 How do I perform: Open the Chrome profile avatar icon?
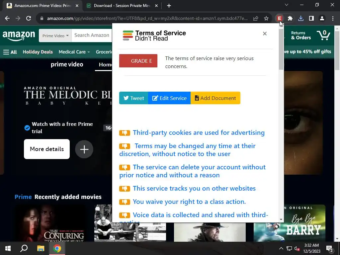(x=322, y=19)
